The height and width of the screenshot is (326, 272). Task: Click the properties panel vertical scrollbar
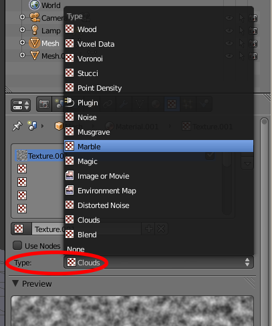click(264, 222)
